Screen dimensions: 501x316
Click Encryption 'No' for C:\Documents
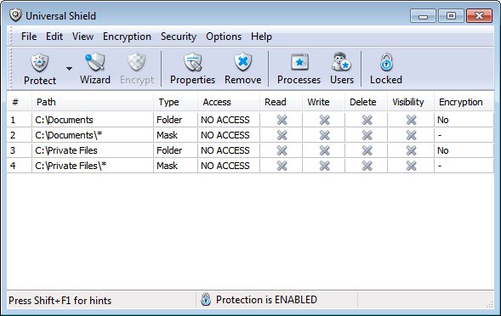click(443, 120)
